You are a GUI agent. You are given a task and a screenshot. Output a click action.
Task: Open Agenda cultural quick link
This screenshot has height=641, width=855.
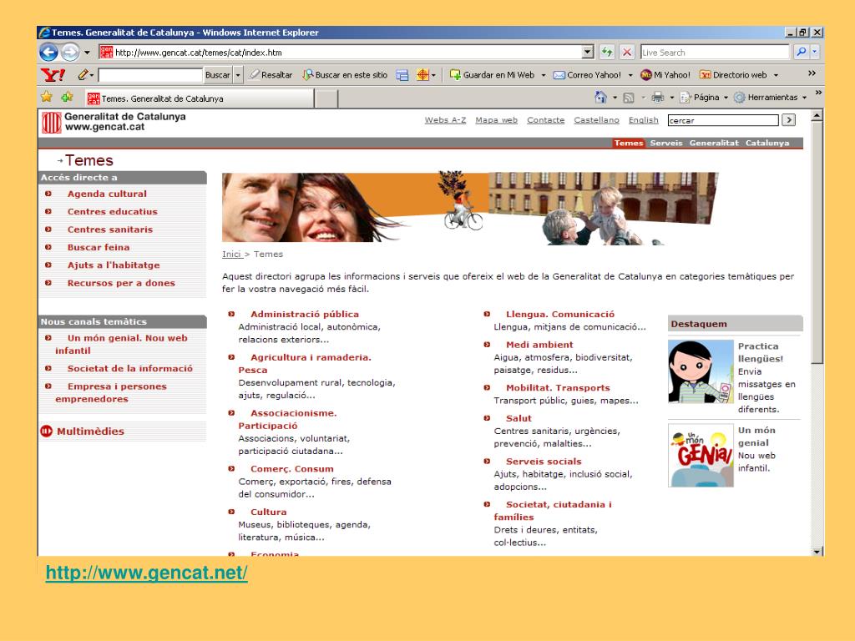point(107,194)
